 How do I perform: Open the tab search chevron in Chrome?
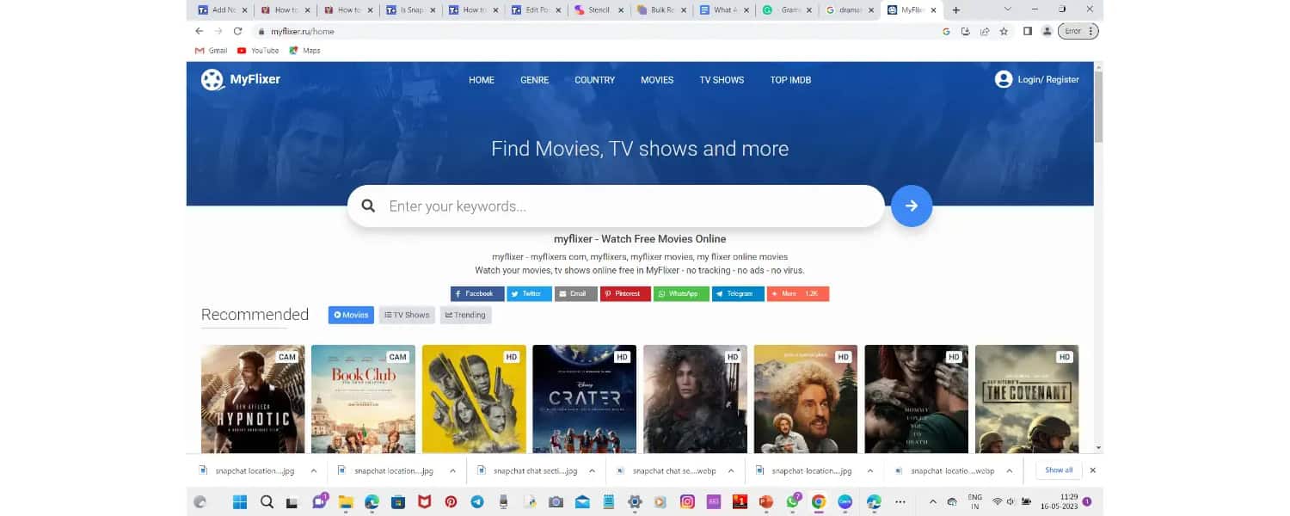tap(1008, 9)
